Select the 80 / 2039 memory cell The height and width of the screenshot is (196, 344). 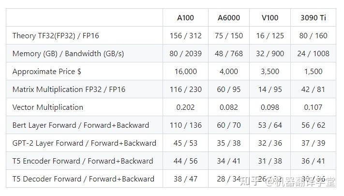click(x=185, y=54)
